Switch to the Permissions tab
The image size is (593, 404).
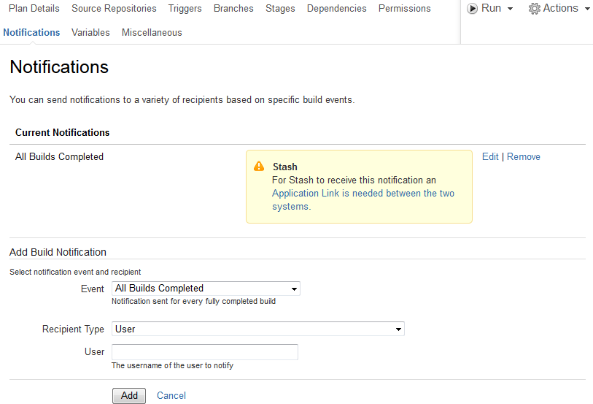click(404, 9)
